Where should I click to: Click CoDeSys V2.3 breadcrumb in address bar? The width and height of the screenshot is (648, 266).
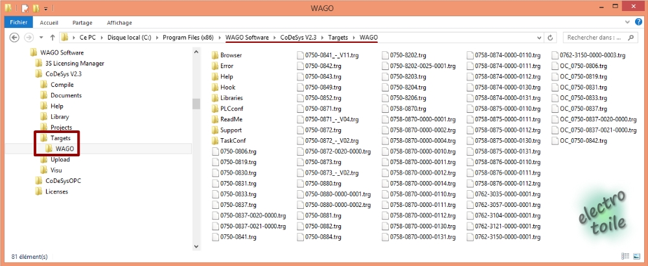298,38
